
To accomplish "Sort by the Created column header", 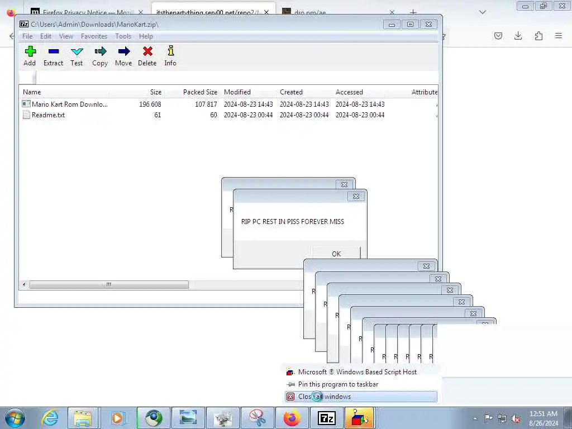I will pos(304,92).
